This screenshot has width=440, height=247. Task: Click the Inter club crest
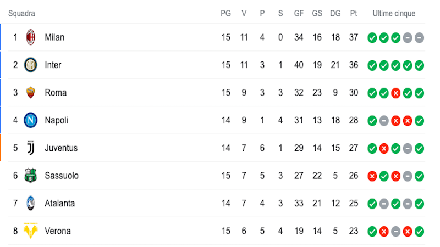click(31, 65)
